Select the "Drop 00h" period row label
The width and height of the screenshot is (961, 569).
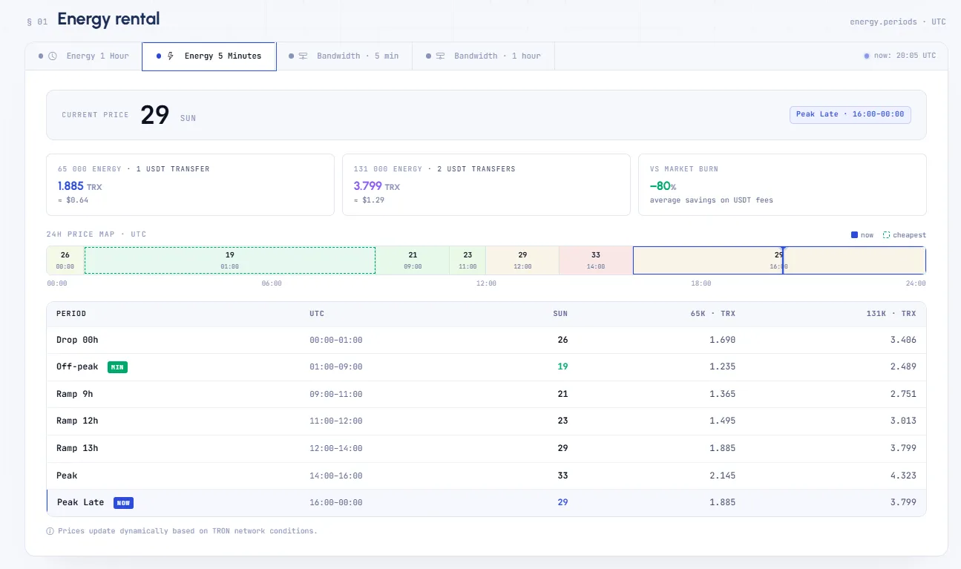[x=77, y=340]
